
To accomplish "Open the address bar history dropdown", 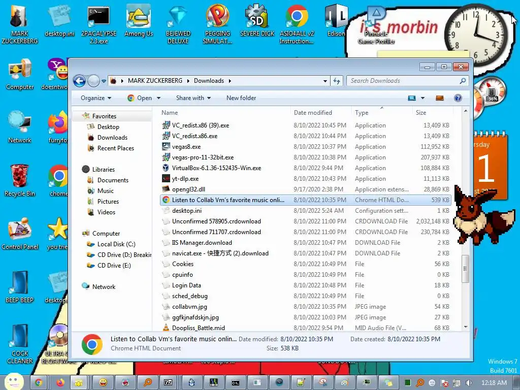I will point(326,81).
